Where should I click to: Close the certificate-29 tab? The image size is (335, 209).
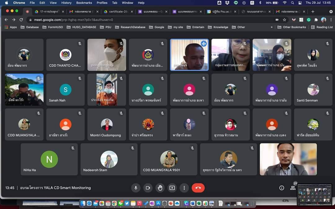coord(132,12)
